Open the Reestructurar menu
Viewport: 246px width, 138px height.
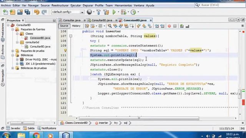pos(60,5)
